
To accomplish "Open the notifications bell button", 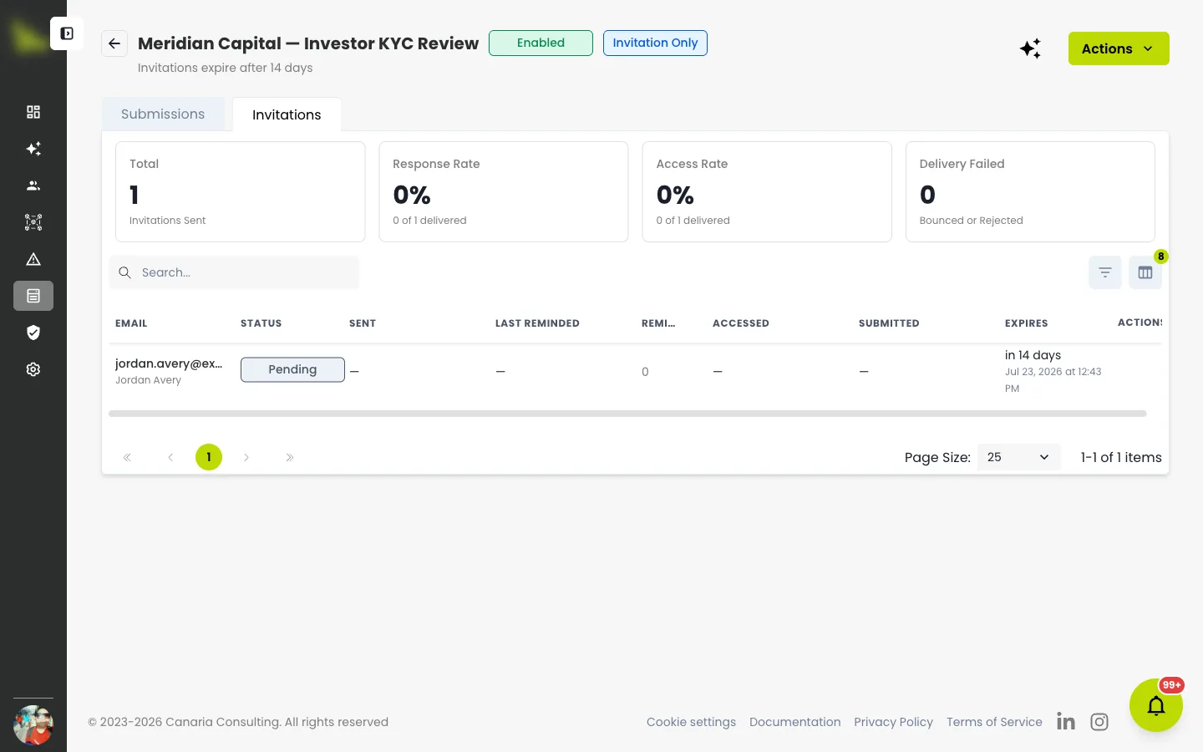I will point(1156,705).
